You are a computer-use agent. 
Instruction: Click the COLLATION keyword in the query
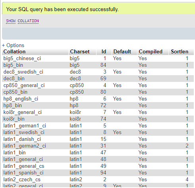tap(28, 21)
